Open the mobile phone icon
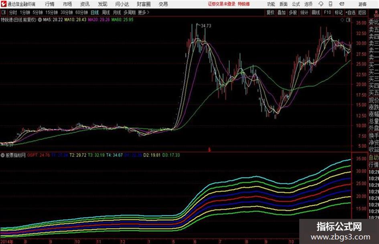This screenshot has height=244, width=379. 330,4
